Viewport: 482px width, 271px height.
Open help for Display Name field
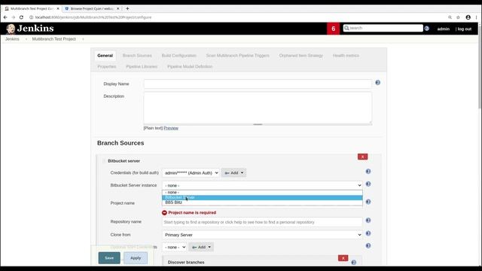[377, 83]
